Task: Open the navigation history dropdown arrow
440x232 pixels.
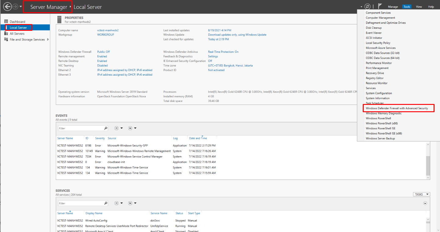Action: [21, 7]
